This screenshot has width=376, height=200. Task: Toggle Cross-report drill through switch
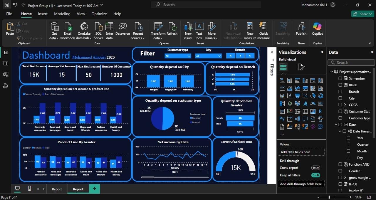tap(315, 168)
